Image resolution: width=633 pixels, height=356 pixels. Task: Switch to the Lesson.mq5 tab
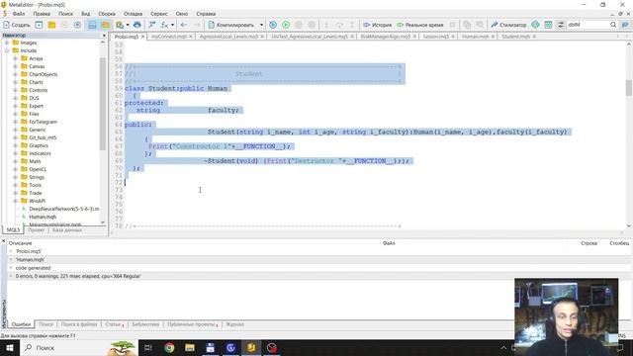tap(436, 37)
